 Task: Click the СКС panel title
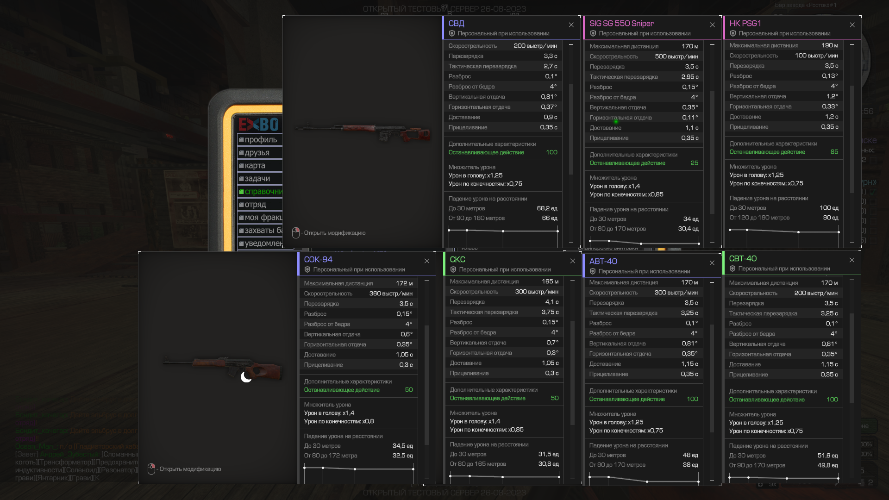point(457,260)
